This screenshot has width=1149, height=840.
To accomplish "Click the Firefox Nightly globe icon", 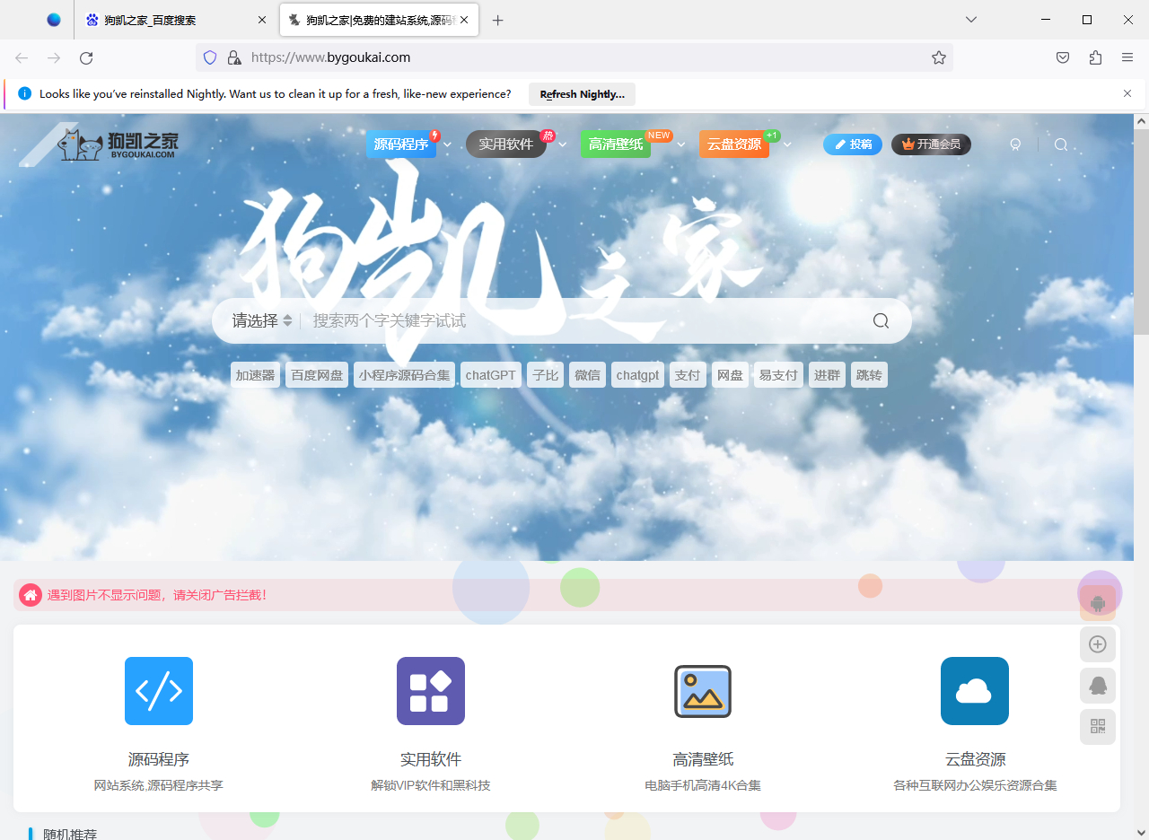I will point(54,20).
